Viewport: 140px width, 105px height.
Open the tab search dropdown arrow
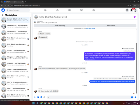tap(2, 2)
